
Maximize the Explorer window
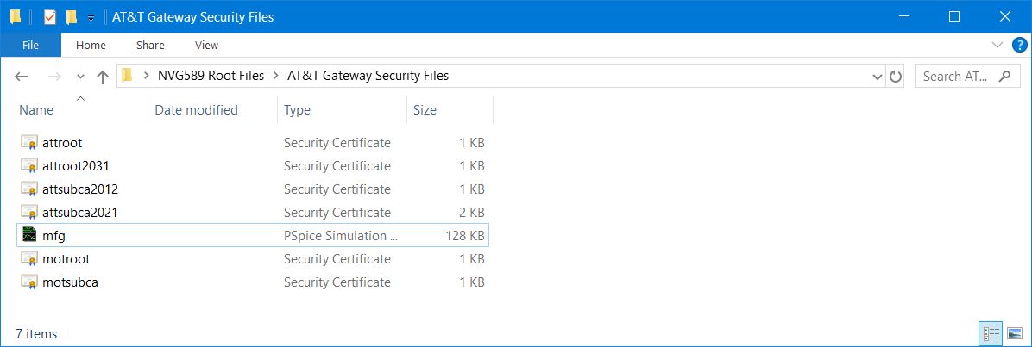954,17
